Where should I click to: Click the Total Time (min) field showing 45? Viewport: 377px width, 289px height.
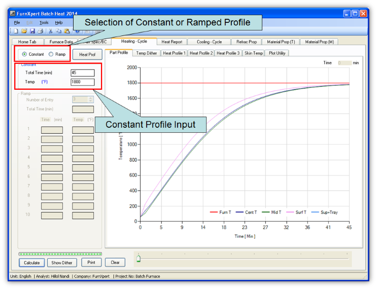tap(83, 73)
